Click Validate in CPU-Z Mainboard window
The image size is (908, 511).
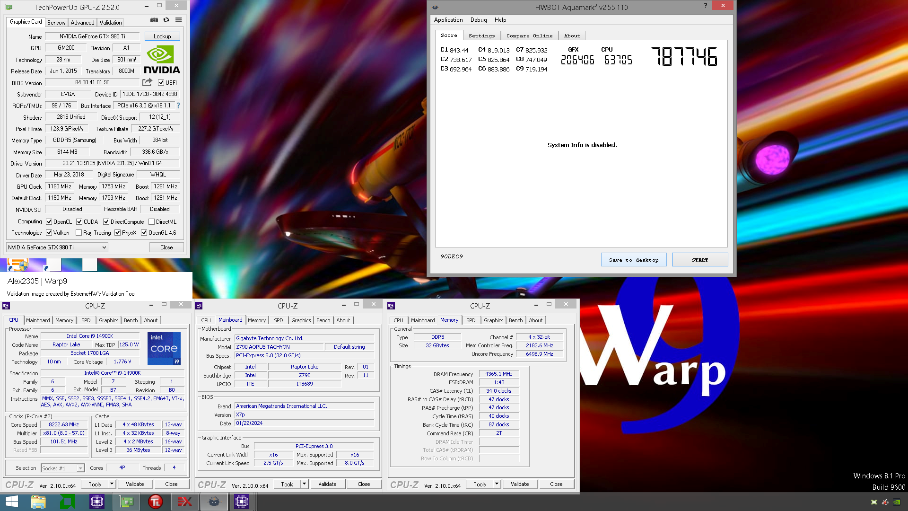click(327, 484)
